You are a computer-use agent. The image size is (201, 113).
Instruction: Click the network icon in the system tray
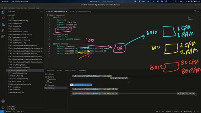186,1
